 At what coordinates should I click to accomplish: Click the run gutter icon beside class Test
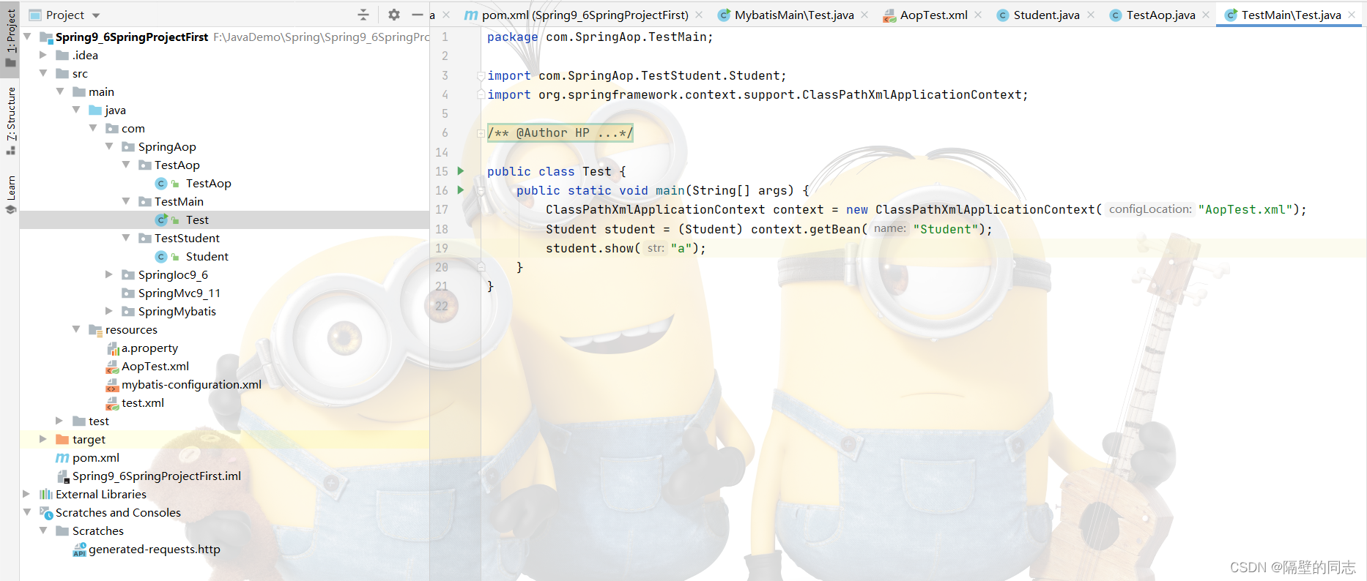(461, 171)
